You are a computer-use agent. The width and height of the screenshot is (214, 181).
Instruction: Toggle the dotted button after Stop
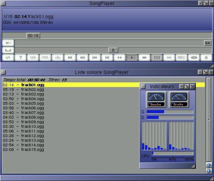tap(157, 57)
